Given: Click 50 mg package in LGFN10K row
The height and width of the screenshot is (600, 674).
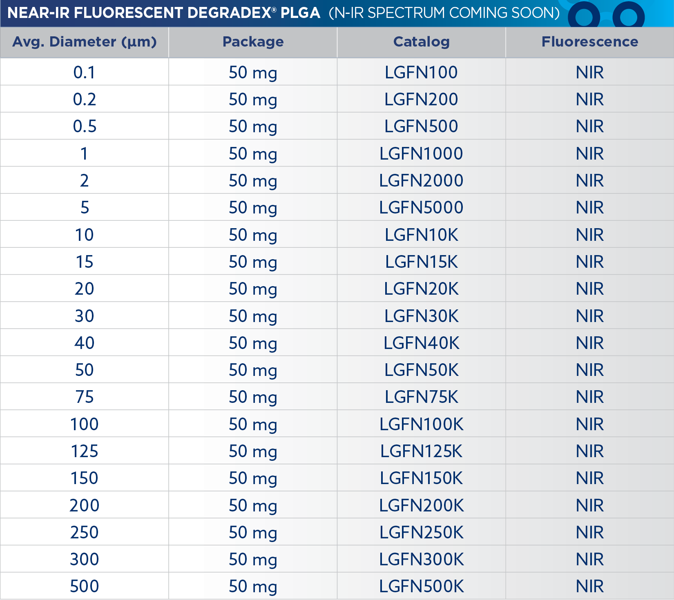Looking at the screenshot, I should coord(253,236).
